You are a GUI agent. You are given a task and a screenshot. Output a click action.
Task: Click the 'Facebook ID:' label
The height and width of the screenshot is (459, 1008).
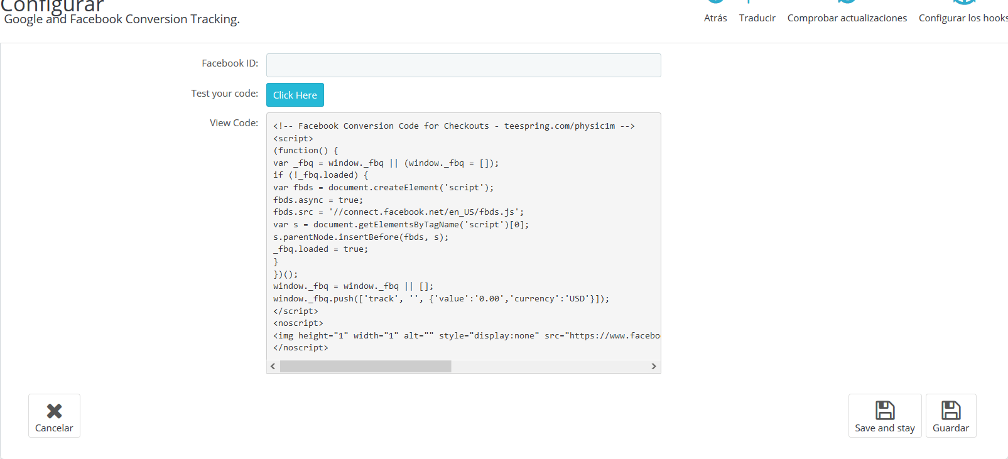230,63
